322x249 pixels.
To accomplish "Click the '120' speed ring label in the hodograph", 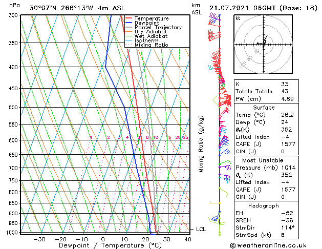I will pyautogui.click(x=243, y=65).
